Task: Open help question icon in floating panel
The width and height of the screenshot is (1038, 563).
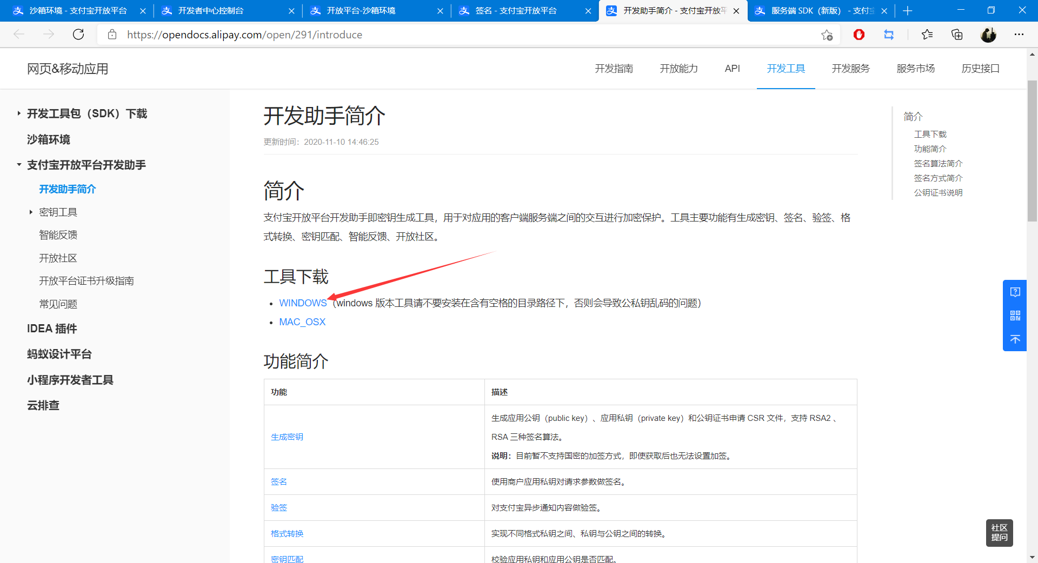Action: [x=1015, y=292]
